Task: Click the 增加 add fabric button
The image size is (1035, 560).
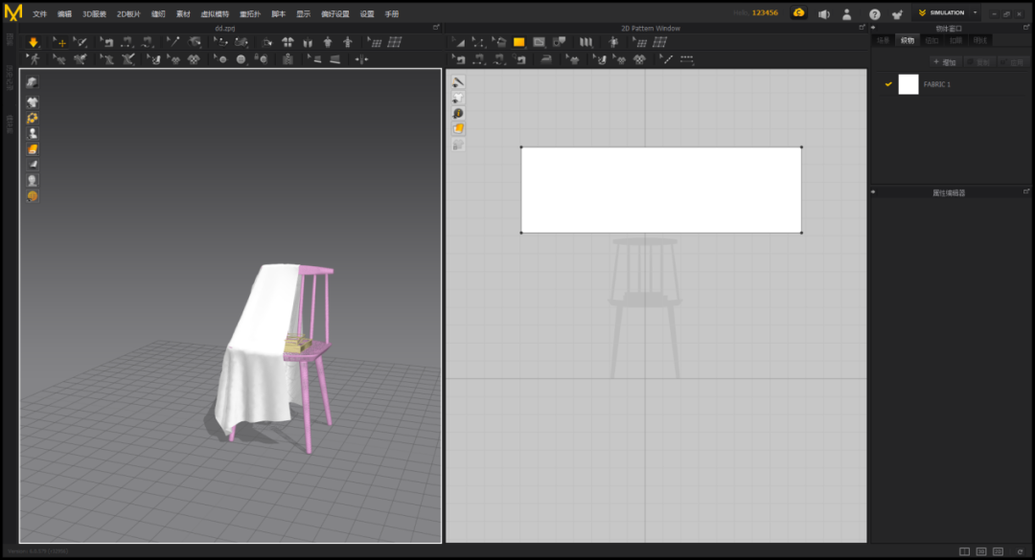Action: click(x=946, y=62)
